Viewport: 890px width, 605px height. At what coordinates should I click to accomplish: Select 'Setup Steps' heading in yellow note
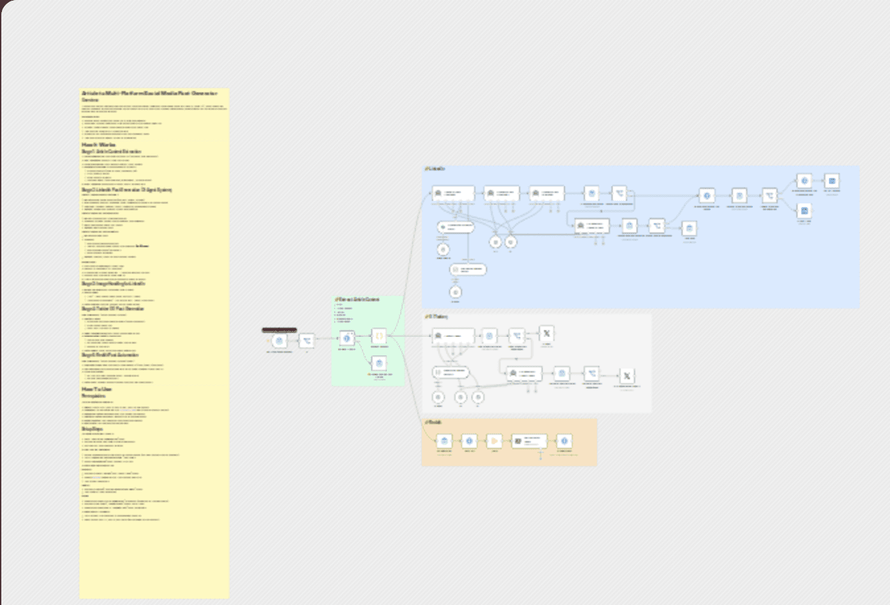pyautogui.click(x=92, y=429)
